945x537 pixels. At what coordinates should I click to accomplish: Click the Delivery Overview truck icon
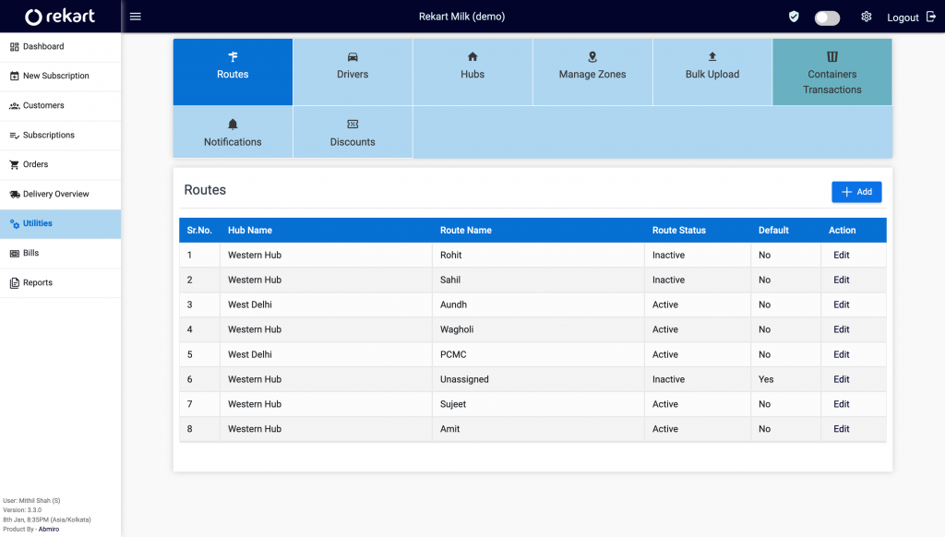pos(15,194)
